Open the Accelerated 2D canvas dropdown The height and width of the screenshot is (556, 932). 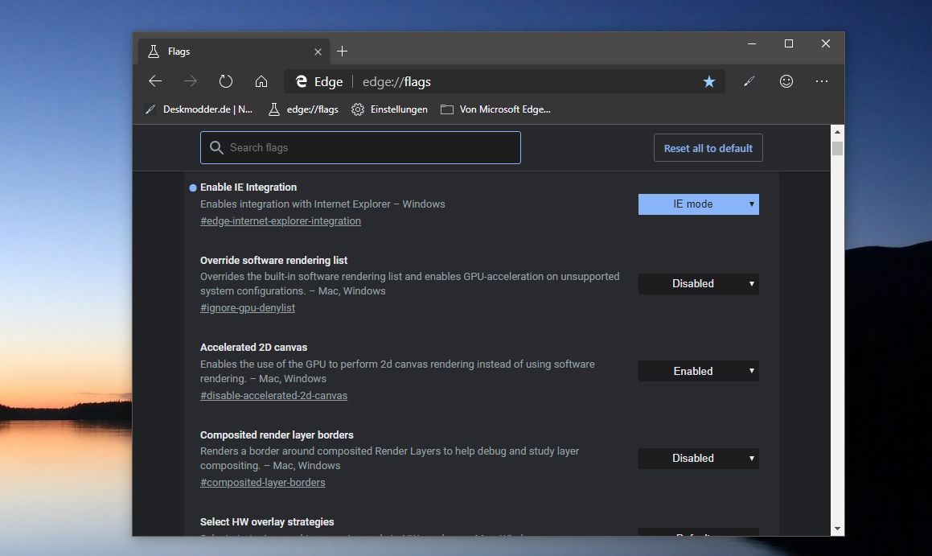click(x=699, y=371)
